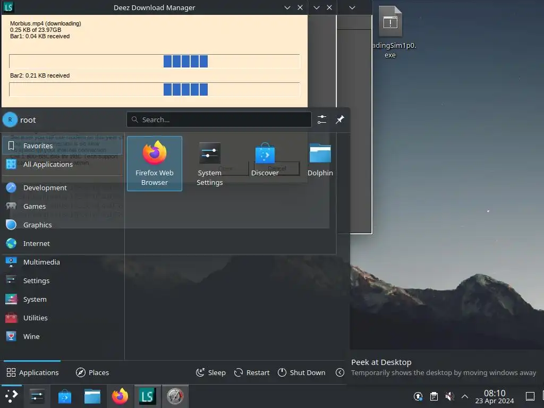This screenshot has height=408, width=544.
Task: Click the Deez Download Manager window icon
Action: tap(8, 7)
